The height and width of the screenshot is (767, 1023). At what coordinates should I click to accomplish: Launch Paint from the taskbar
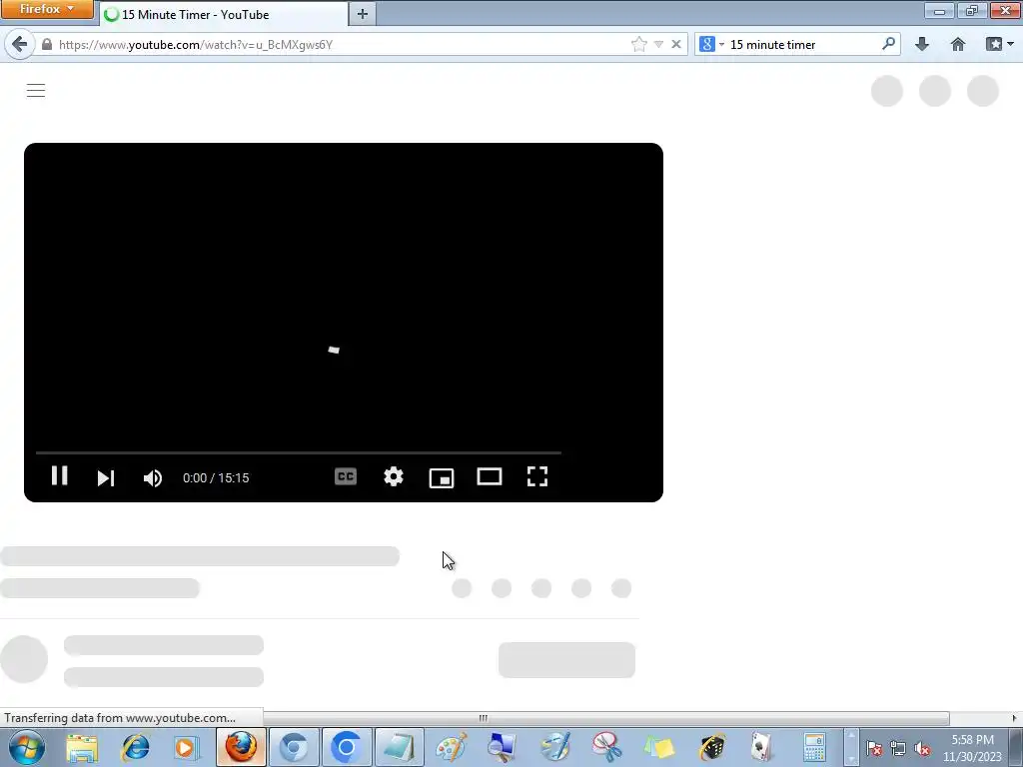451,747
